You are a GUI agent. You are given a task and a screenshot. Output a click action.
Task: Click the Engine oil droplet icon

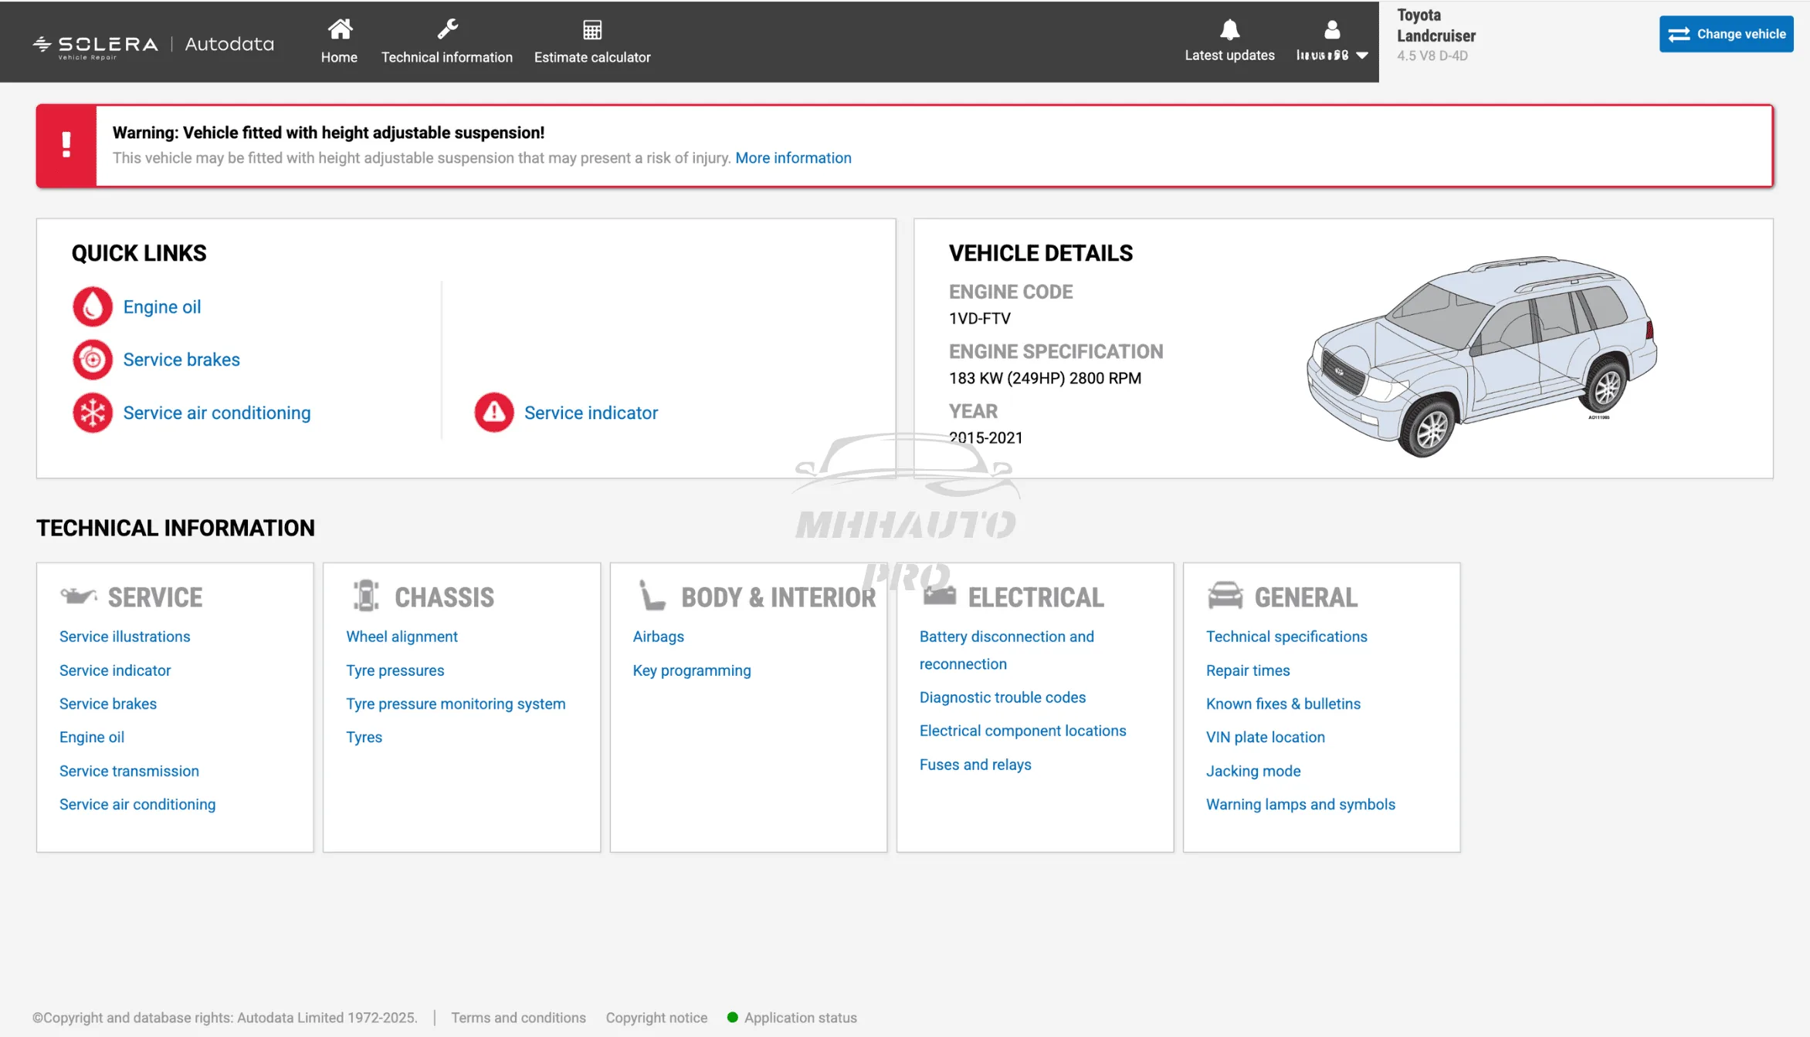(x=93, y=306)
